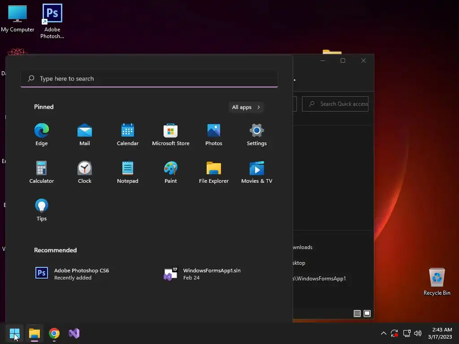
Task: Open the volume control tray icon
Action: click(x=418, y=333)
